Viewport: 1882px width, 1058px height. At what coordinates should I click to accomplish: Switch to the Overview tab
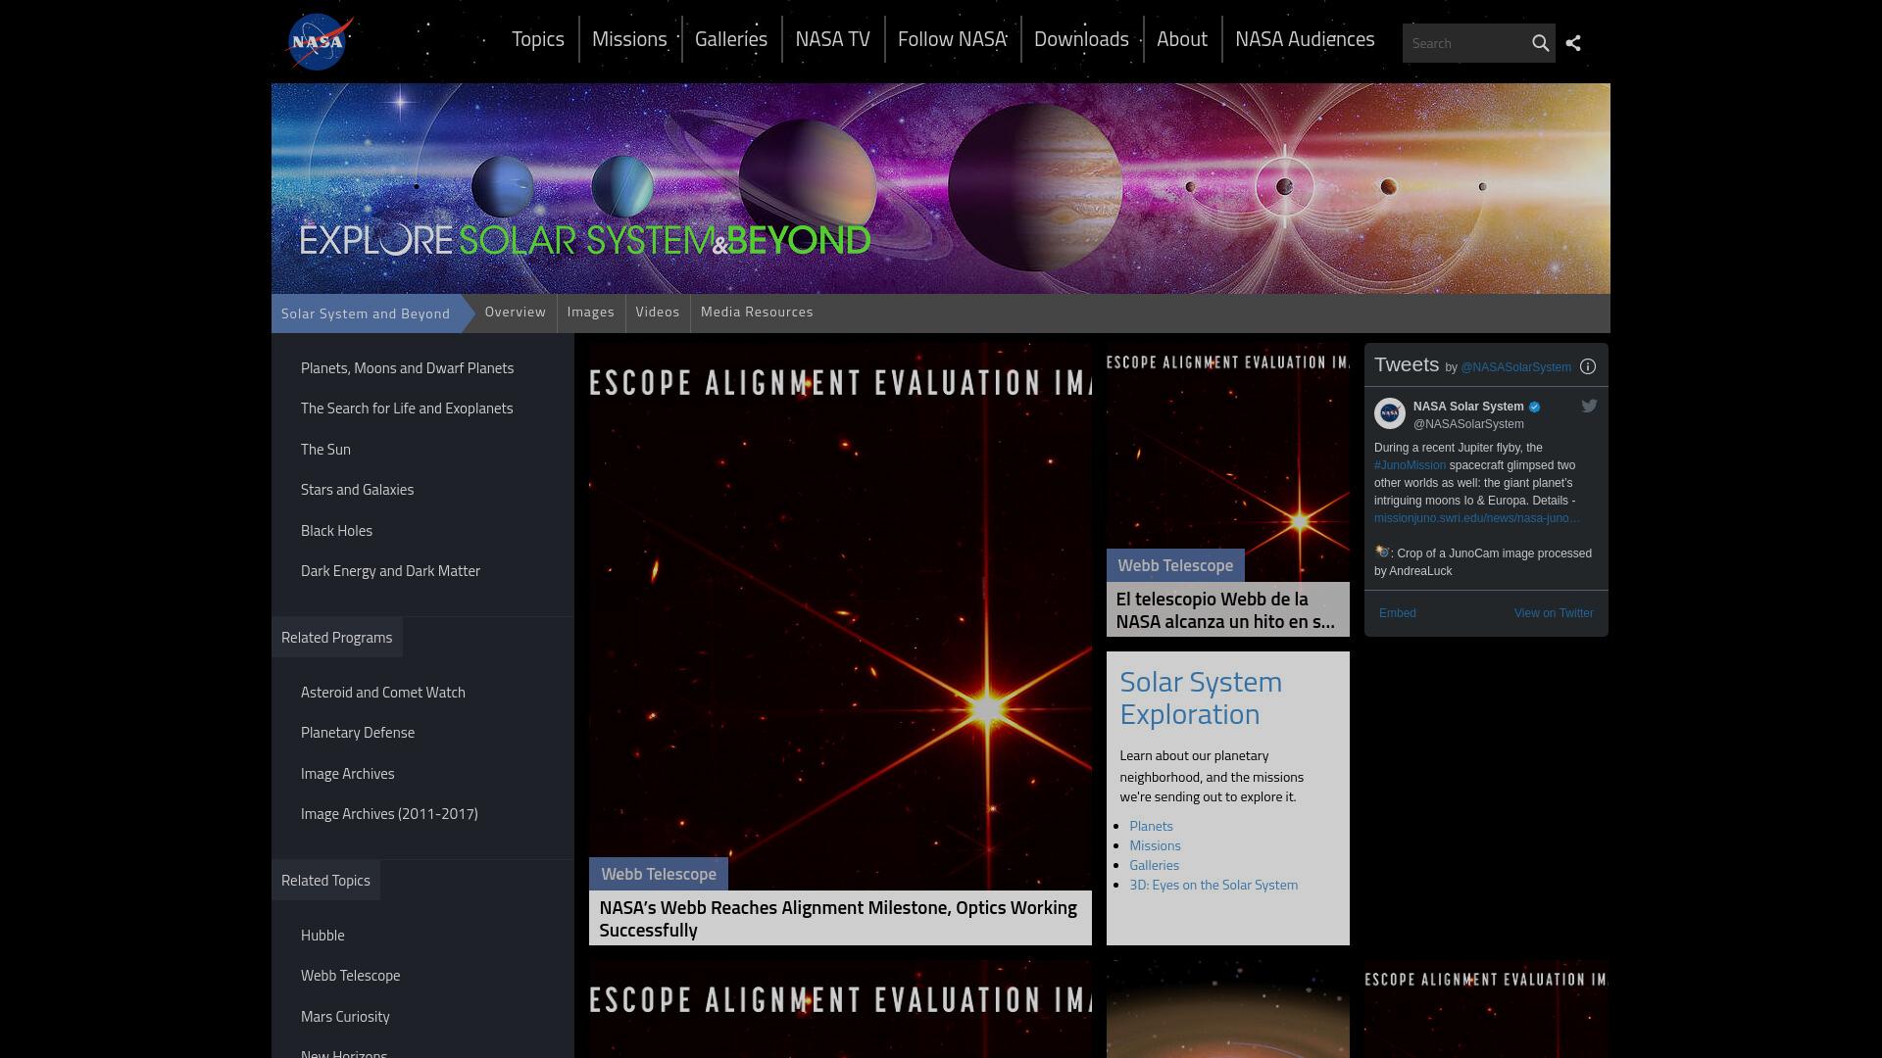515,313
